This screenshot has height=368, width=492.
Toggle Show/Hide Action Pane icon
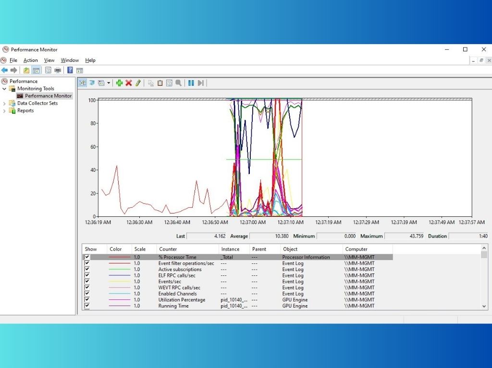click(80, 71)
